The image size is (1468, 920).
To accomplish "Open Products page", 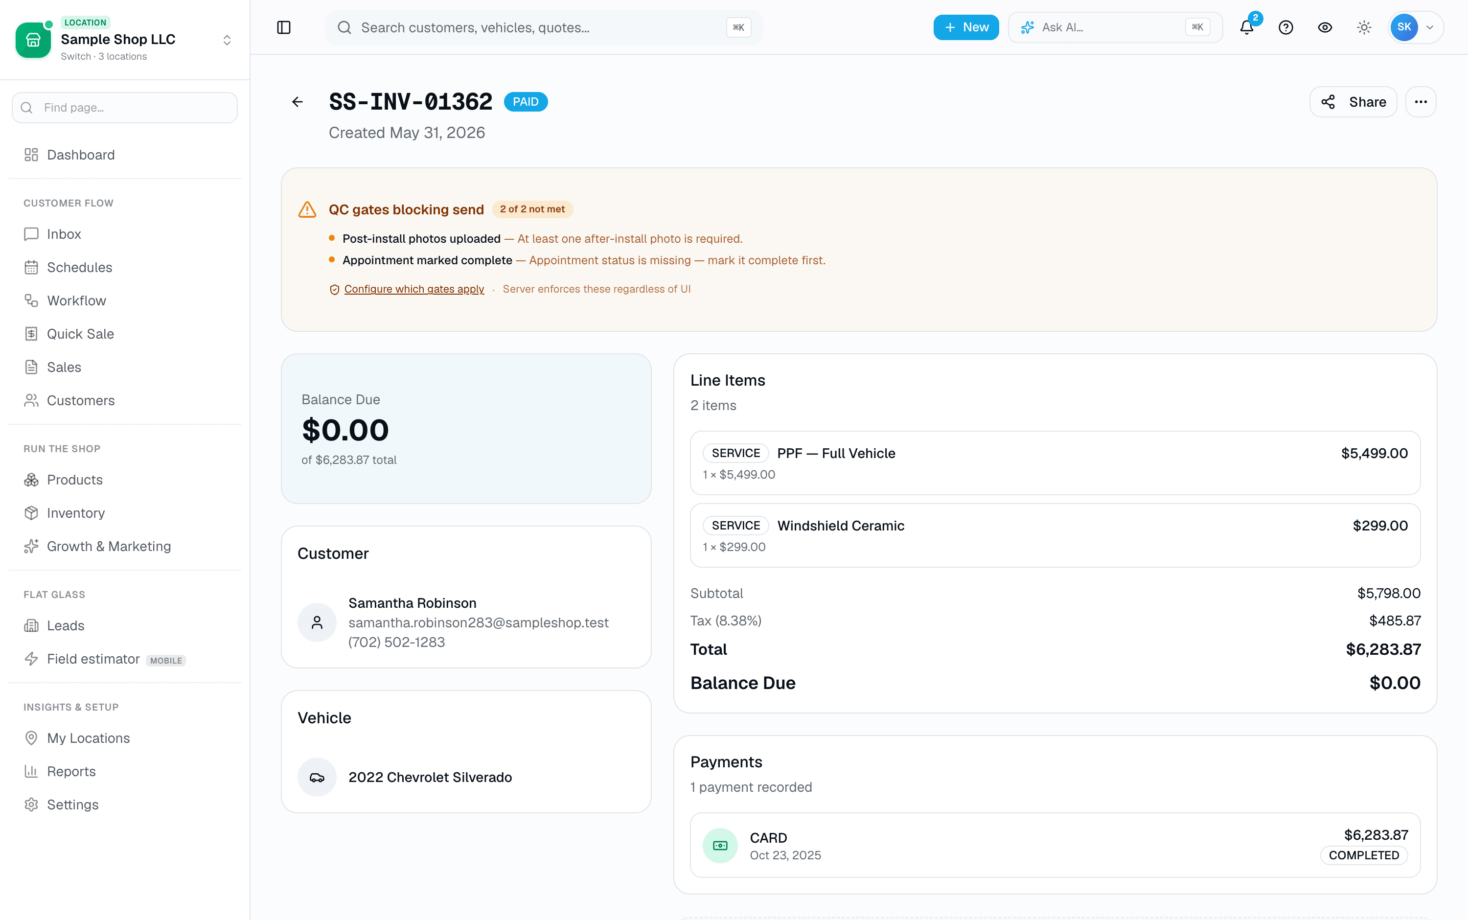I will click(125, 480).
